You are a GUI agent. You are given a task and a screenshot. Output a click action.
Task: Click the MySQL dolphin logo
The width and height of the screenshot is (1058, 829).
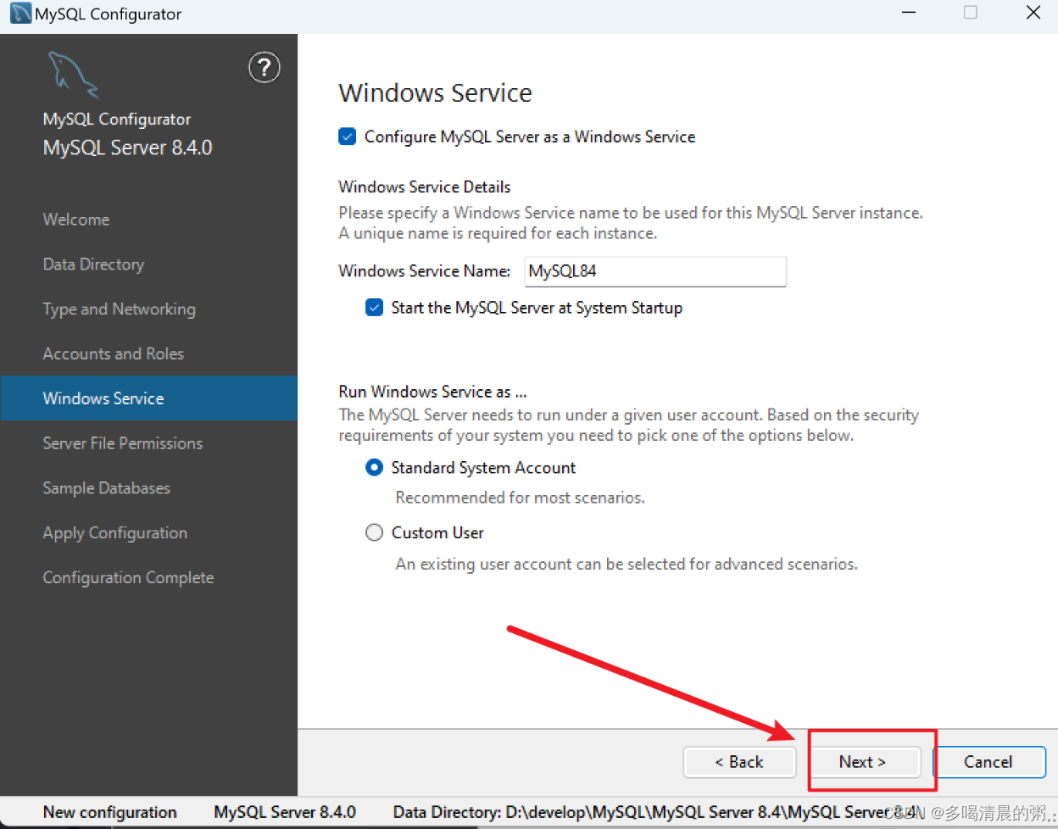tap(73, 75)
